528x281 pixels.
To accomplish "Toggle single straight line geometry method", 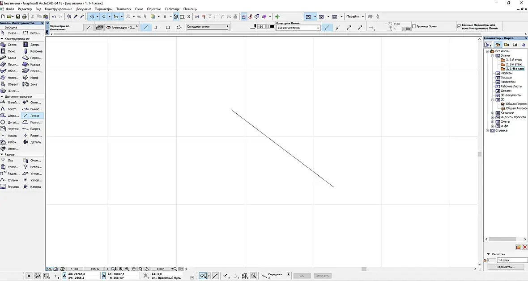I will click(x=145, y=28).
